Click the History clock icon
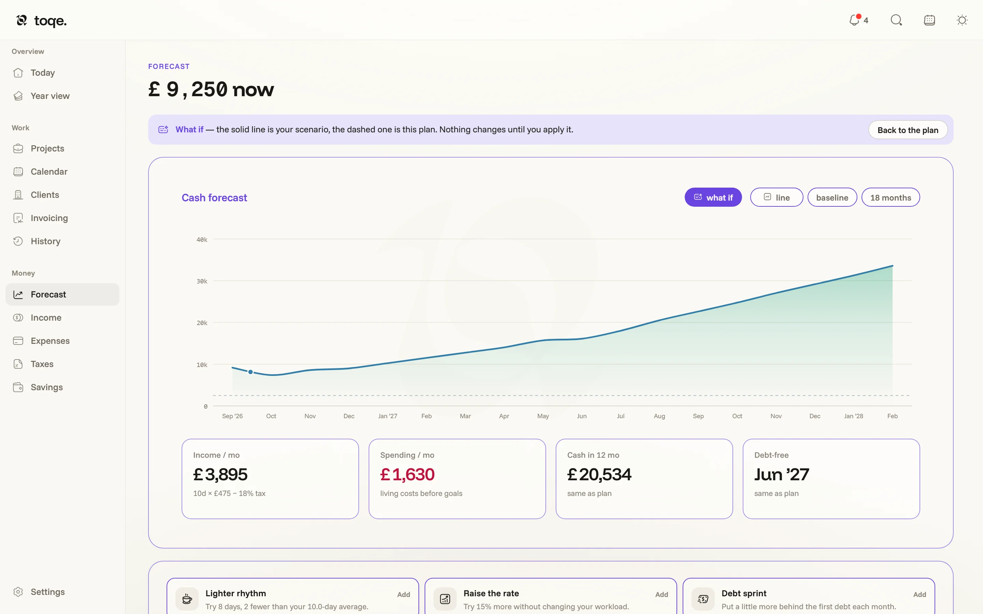 click(18, 241)
